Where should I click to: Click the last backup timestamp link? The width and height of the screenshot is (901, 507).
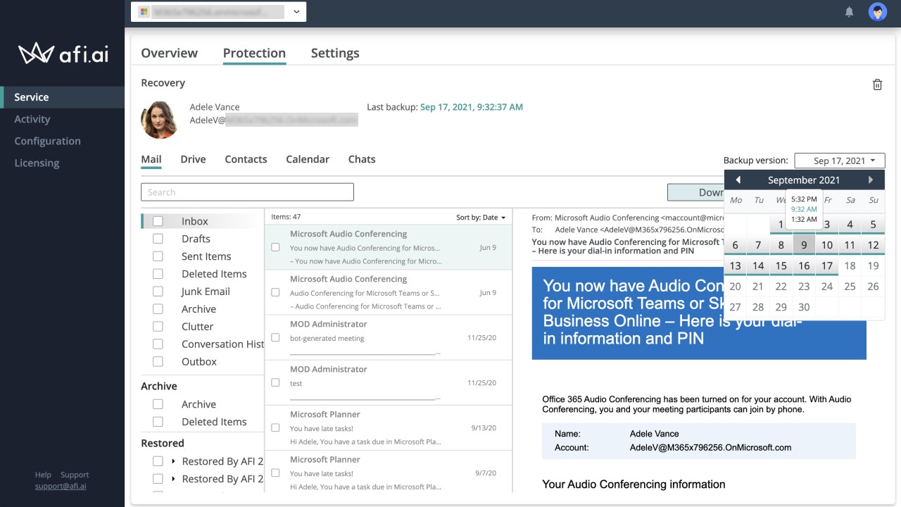point(472,107)
